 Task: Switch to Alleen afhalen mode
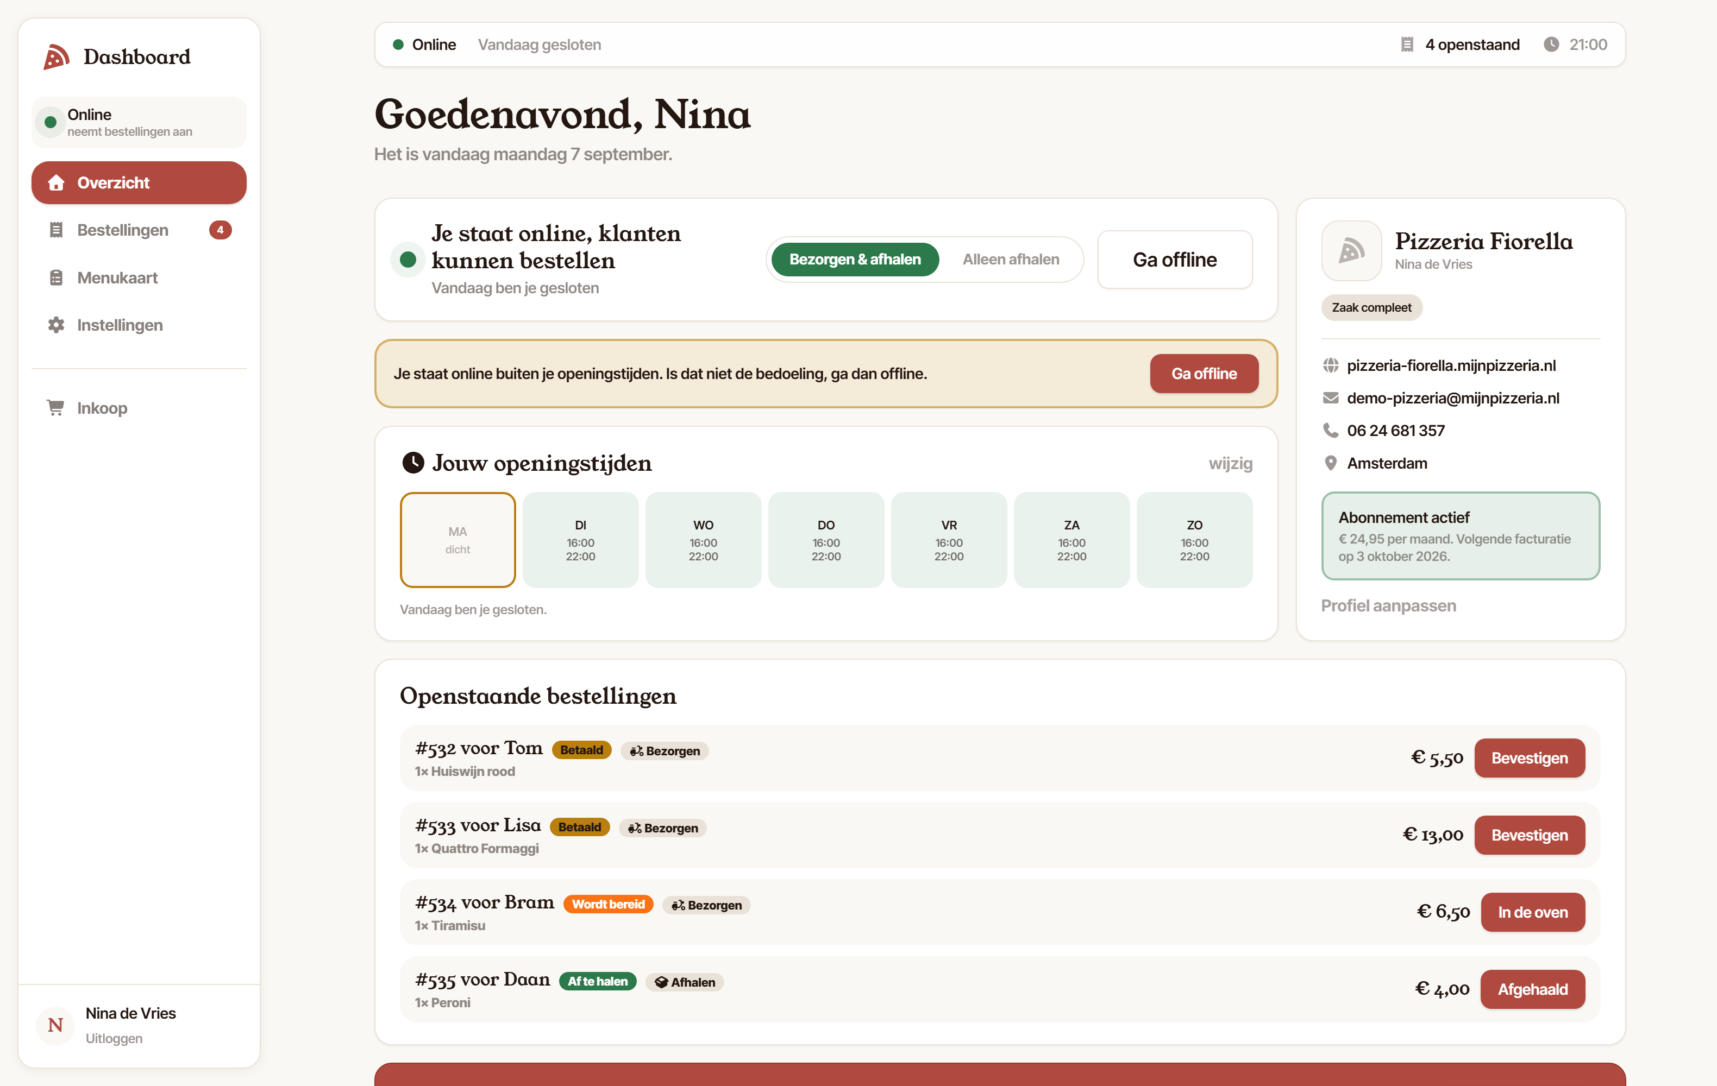click(x=1011, y=260)
